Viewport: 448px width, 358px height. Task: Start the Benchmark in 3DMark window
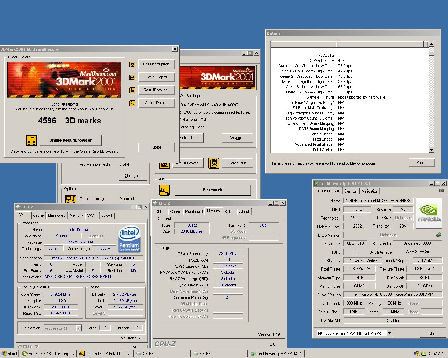[x=212, y=190]
